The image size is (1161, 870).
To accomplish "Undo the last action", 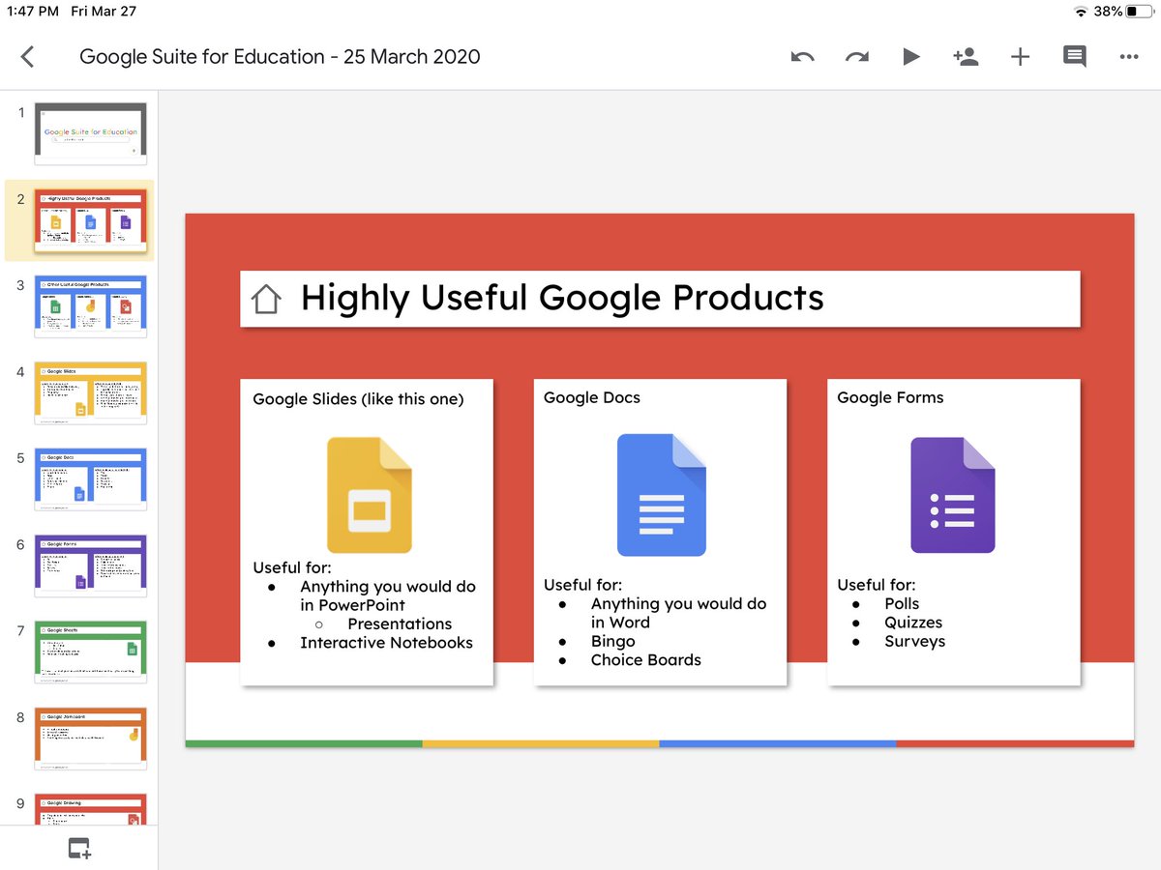I will point(802,57).
